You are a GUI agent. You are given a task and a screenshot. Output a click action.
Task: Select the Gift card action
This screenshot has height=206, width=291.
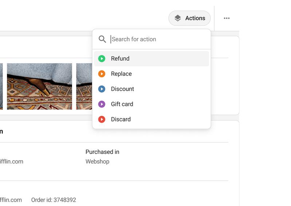click(151, 104)
